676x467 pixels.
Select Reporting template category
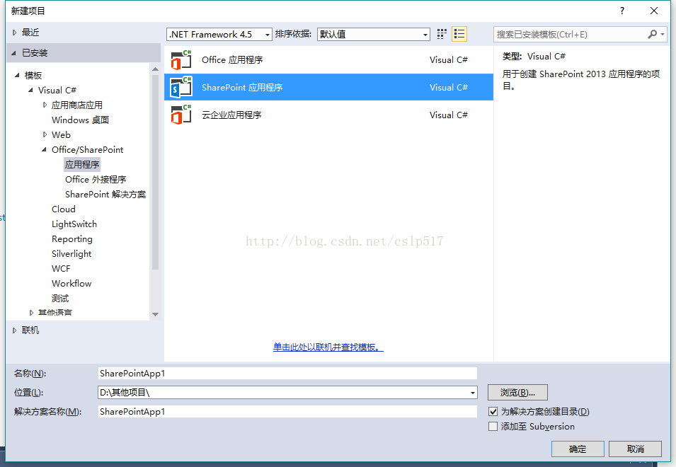click(x=72, y=238)
